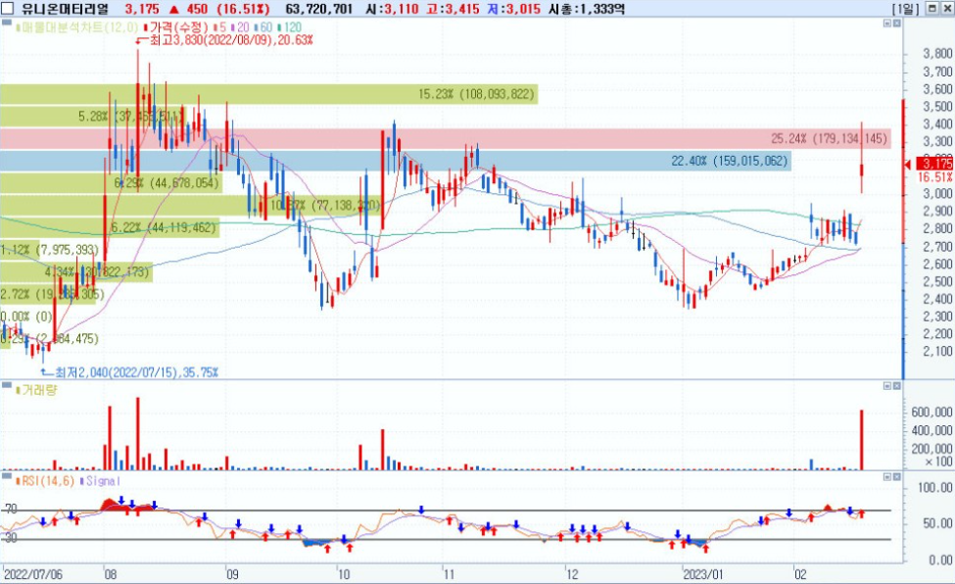Image resolution: width=955 pixels, height=584 pixels.
Task: Click the 12 month label on date axis
Action: 572,574
